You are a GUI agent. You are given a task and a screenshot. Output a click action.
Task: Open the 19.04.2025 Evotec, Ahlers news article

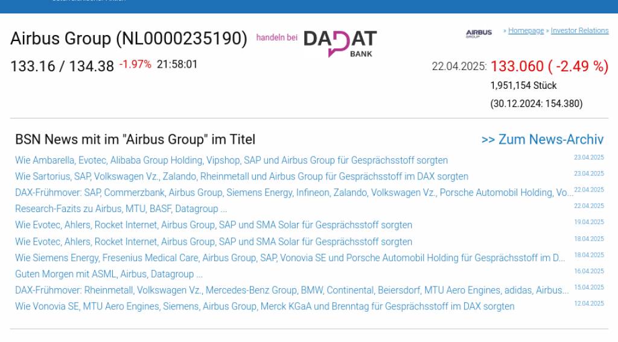214,225
